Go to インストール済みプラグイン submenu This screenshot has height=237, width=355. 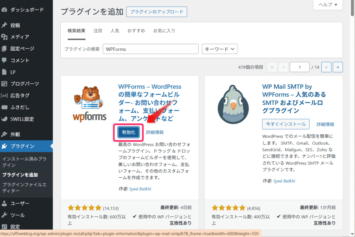click(x=25, y=162)
